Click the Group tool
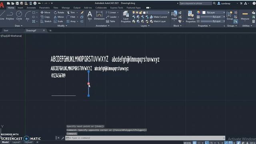This screenshot has width=256, height=144. tap(230, 16)
